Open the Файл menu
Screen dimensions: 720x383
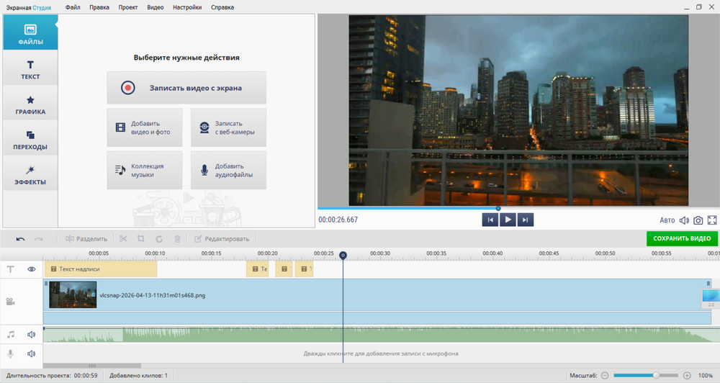click(x=73, y=7)
